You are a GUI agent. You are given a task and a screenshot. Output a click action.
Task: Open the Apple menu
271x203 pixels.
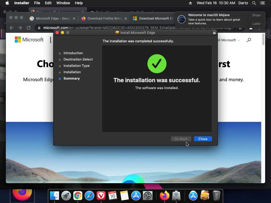[7, 3]
